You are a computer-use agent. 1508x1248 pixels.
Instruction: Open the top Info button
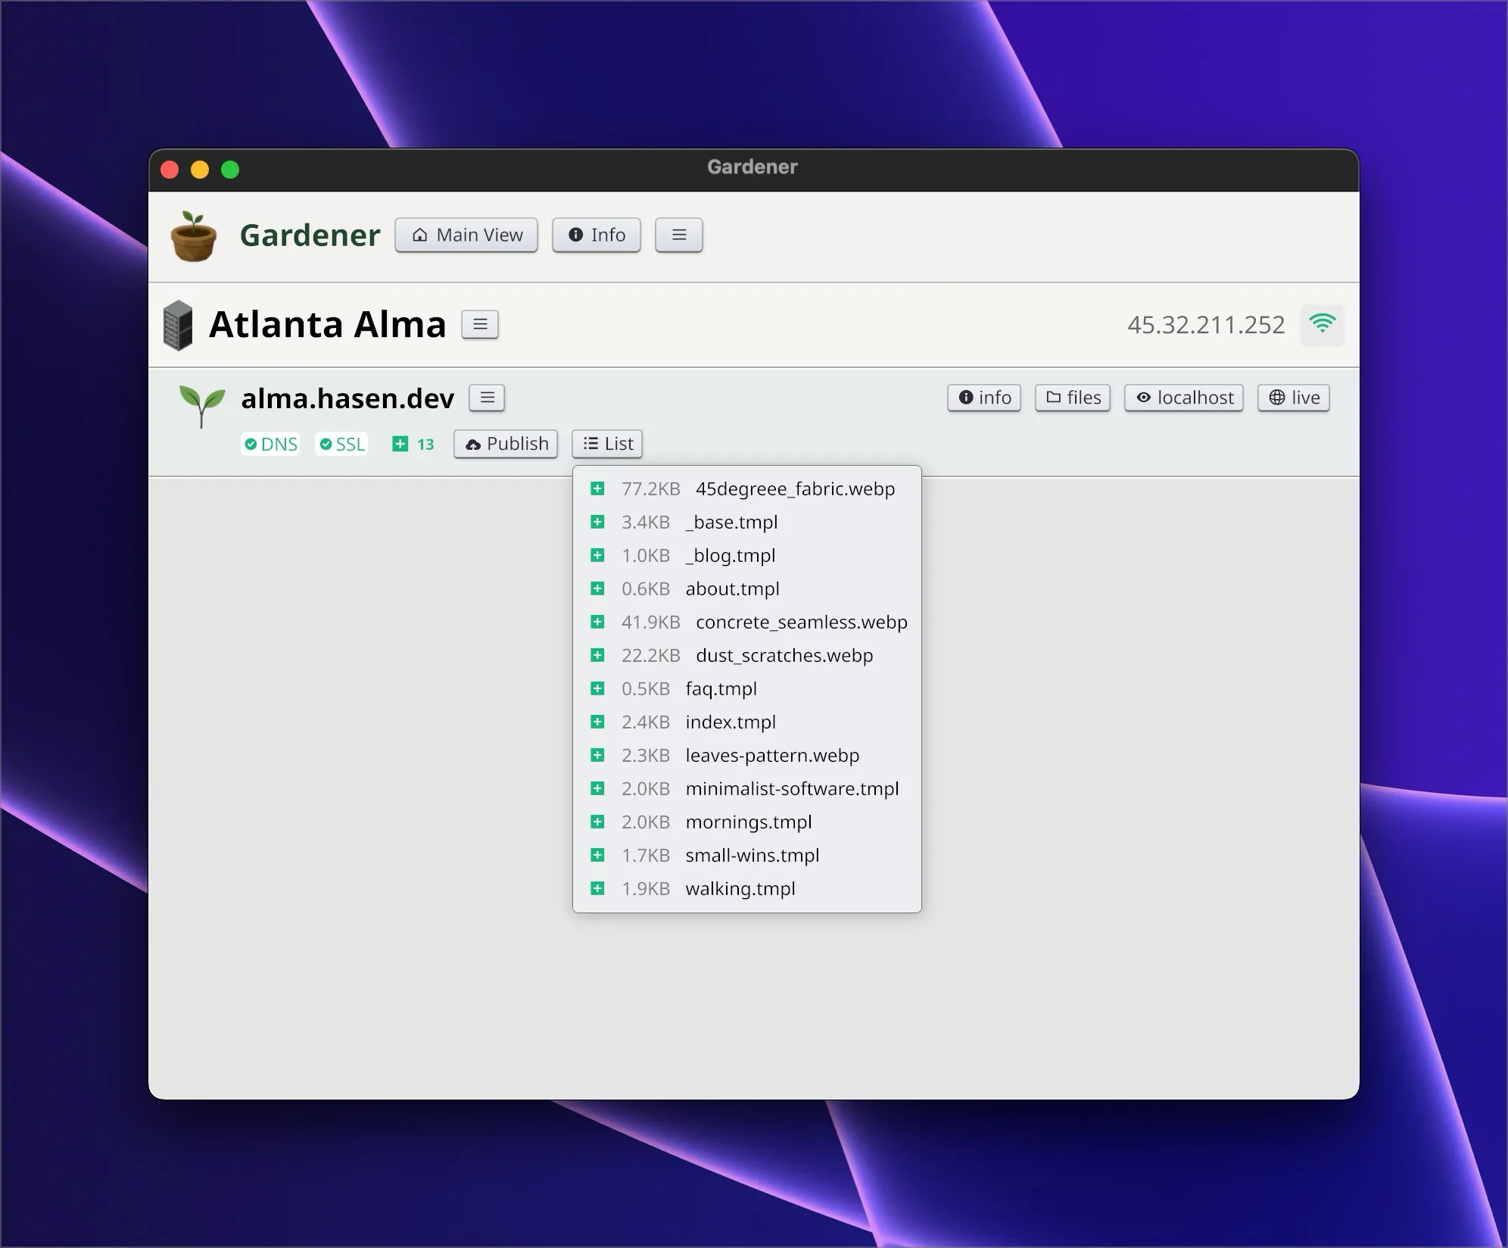click(597, 235)
